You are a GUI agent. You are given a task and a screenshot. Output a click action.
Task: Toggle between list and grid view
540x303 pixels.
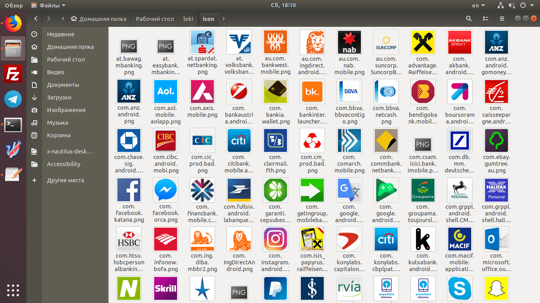pyautogui.click(x=485, y=19)
